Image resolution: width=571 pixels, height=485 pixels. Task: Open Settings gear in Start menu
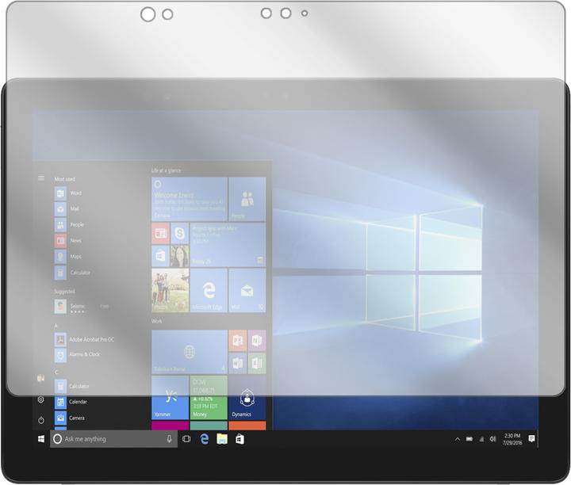tap(41, 399)
